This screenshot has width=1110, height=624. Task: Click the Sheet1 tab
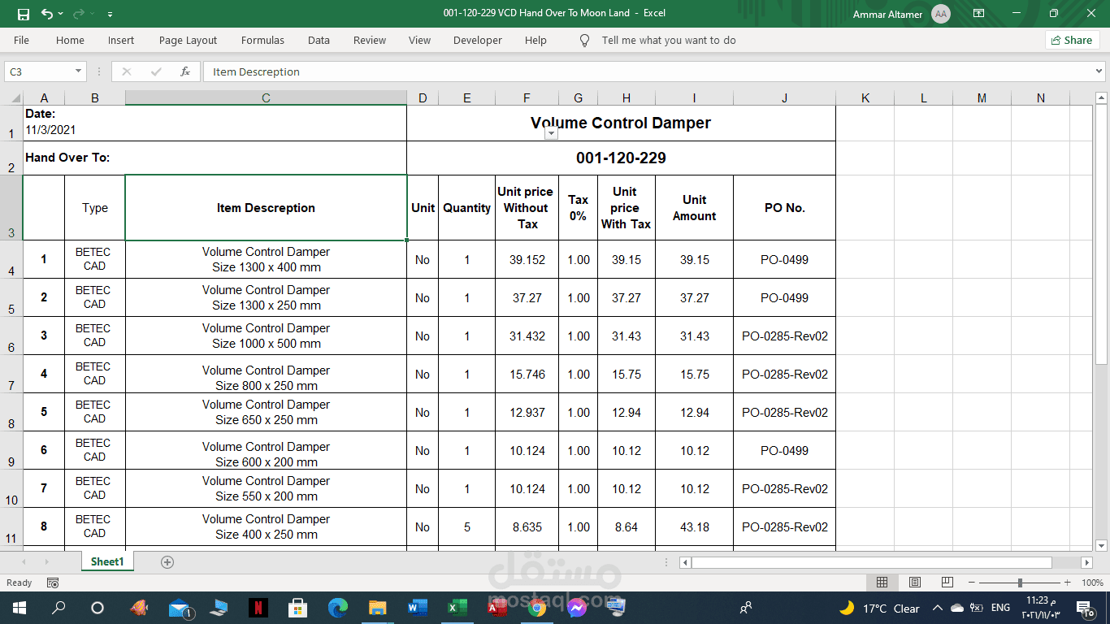[107, 562]
